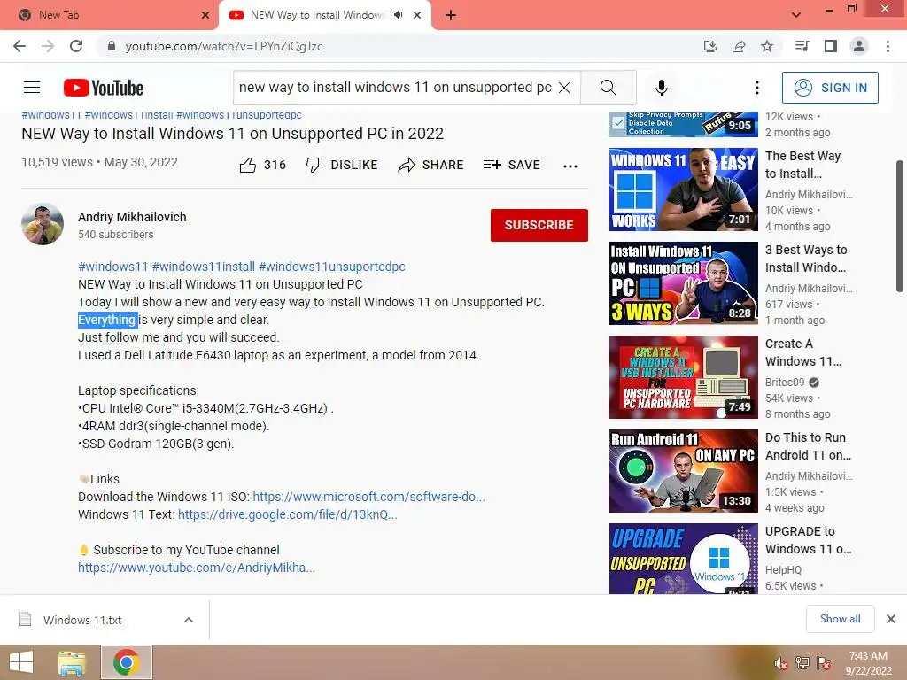This screenshot has height=680, width=907.
Task: Click the title 'Do This to Run Android 11 on...'
Action: pyautogui.click(x=808, y=446)
